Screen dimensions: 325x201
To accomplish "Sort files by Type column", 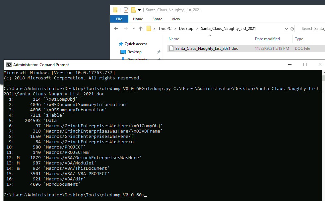I will [x=299, y=39].
